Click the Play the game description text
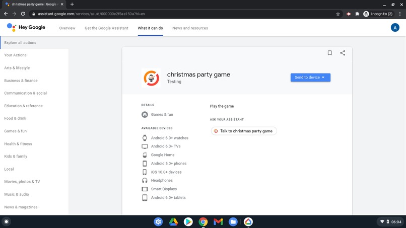Screen dimensions: 406x228 [x=222, y=106]
